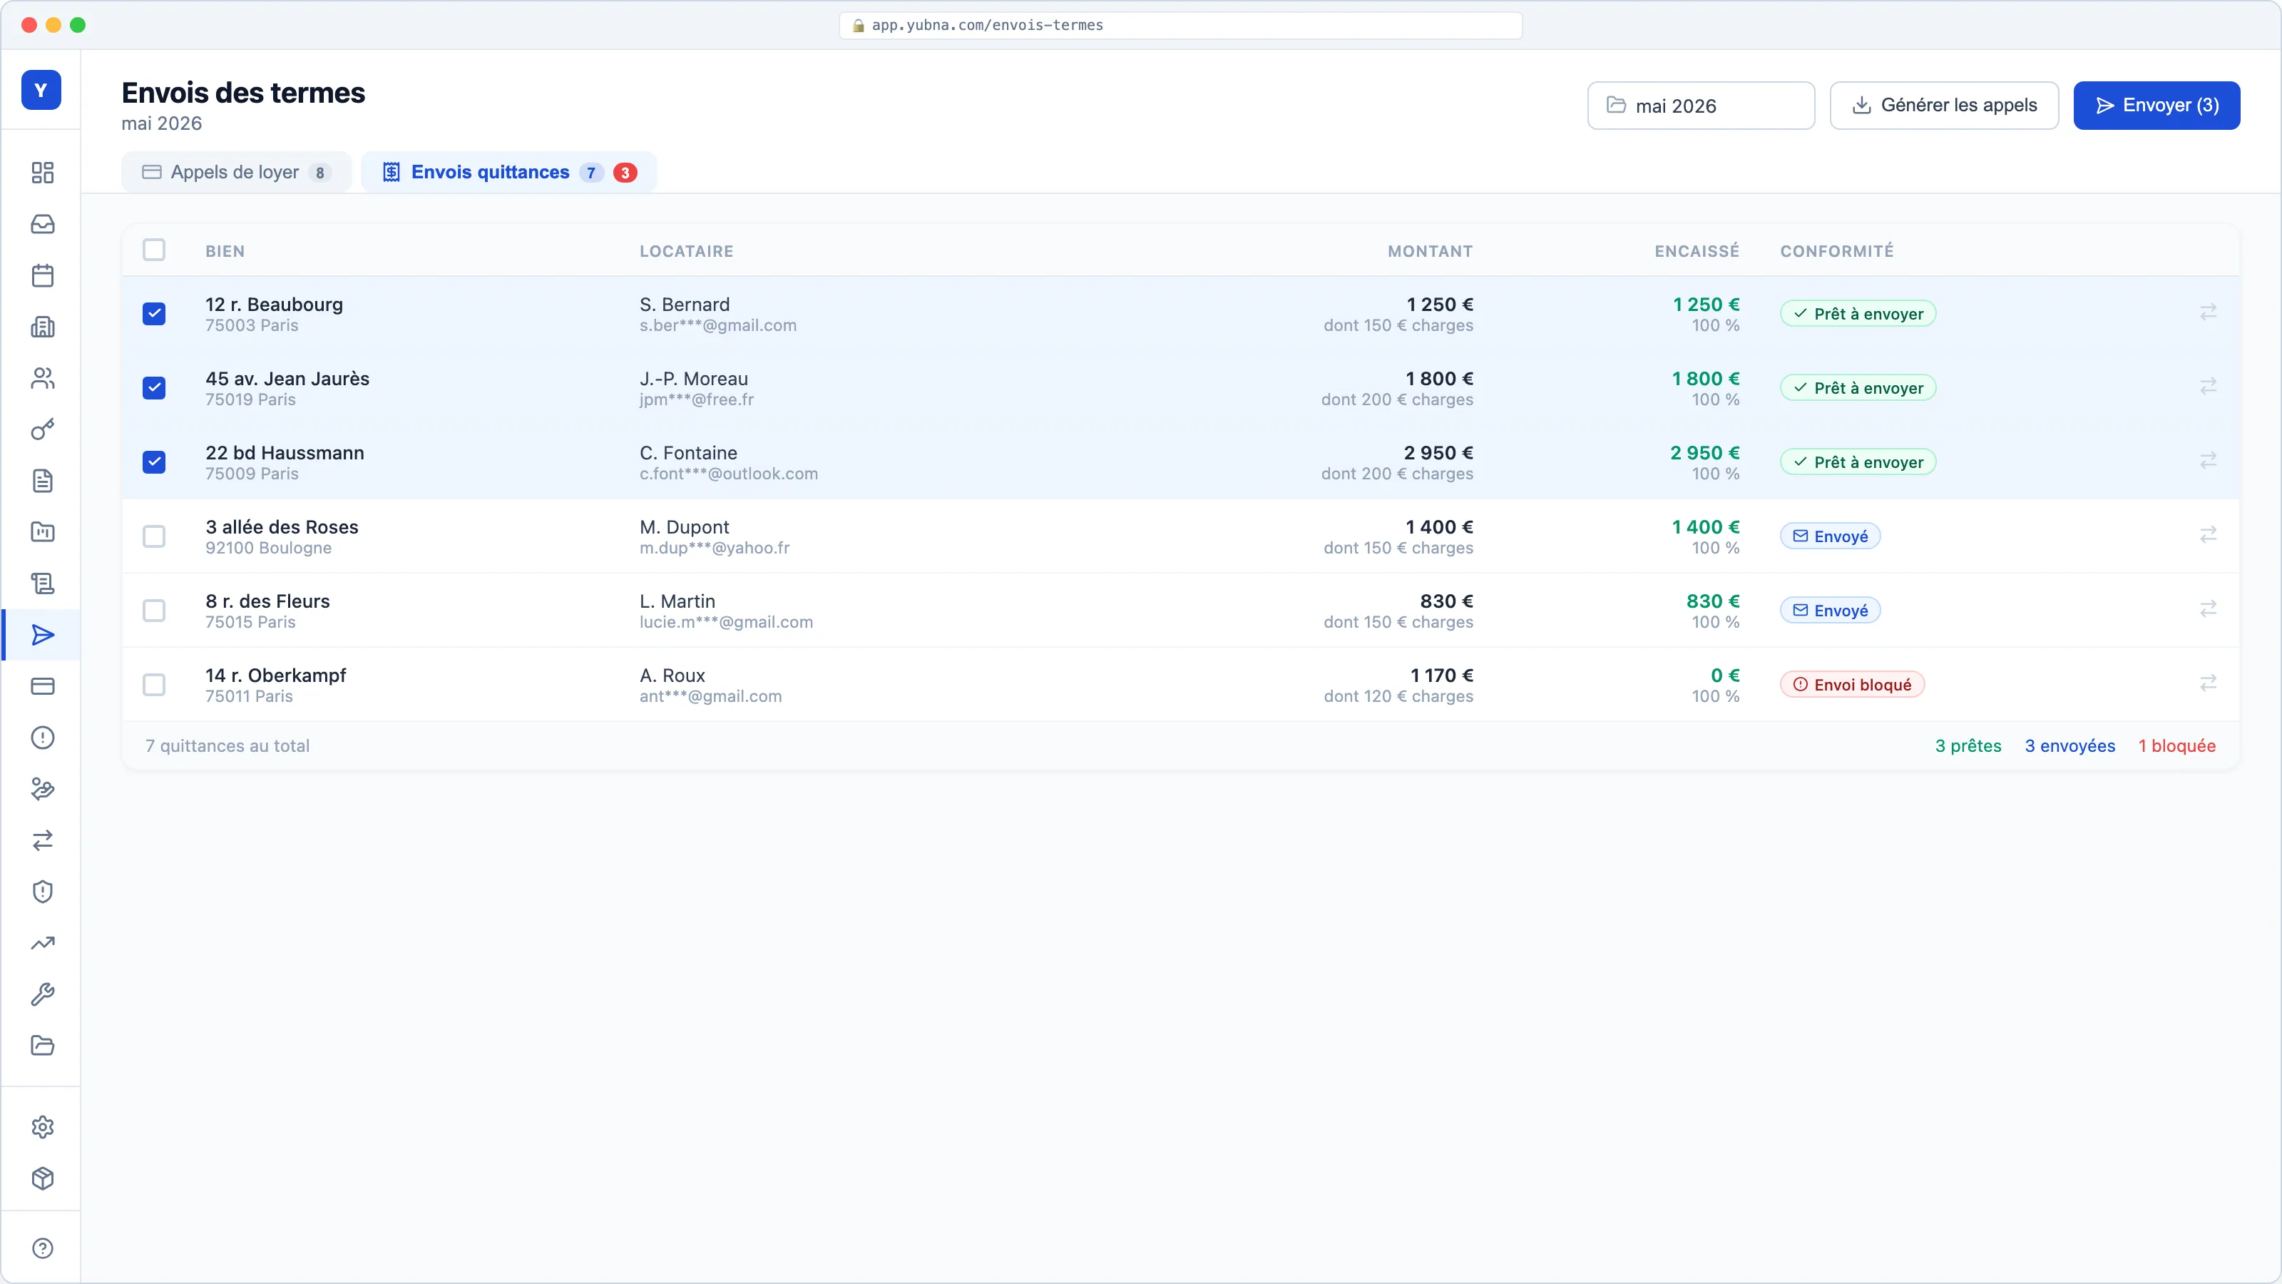This screenshot has height=1284, width=2282.
Task: Click the BIEN column header
Action: click(x=225, y=251)
